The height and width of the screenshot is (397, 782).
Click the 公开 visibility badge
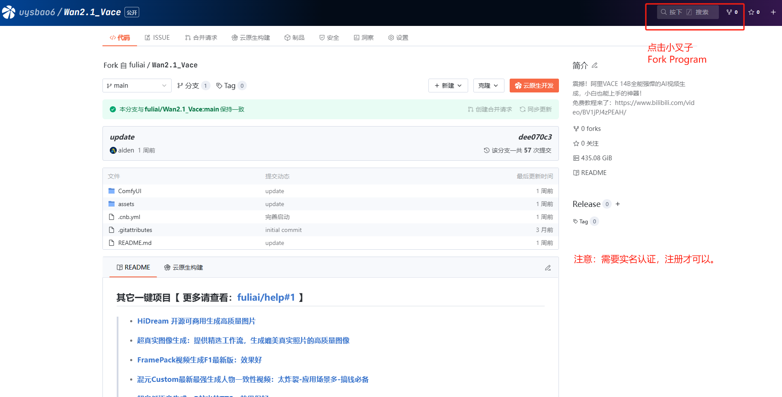(x=132, y=12)
